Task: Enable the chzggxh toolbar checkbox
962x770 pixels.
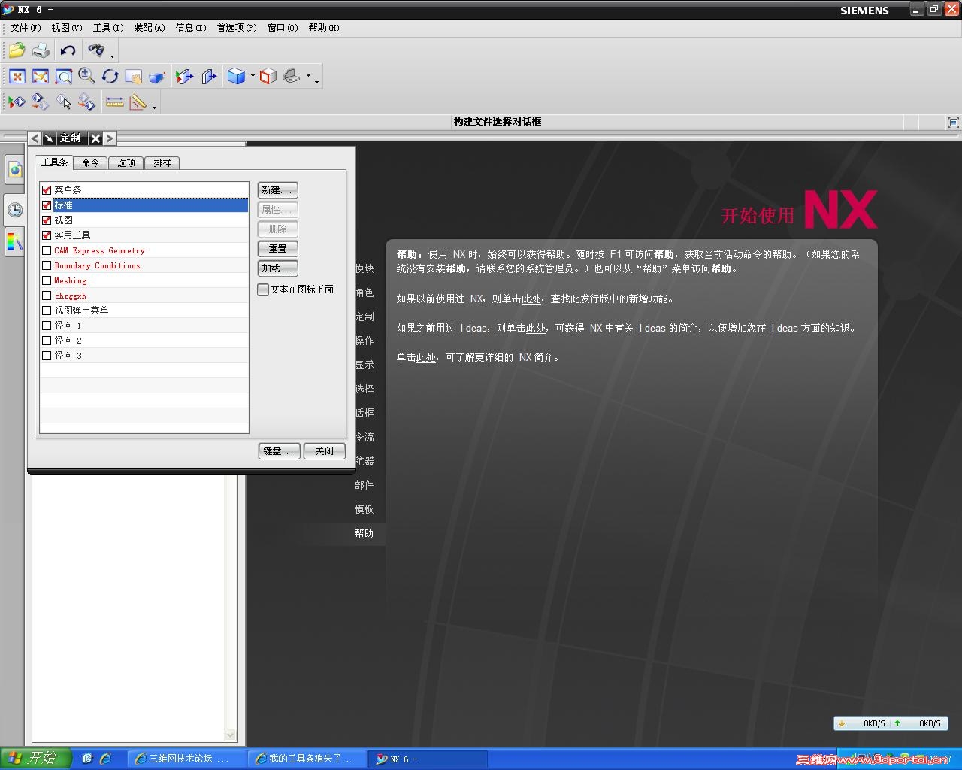Action: click(x=47, y=296)
